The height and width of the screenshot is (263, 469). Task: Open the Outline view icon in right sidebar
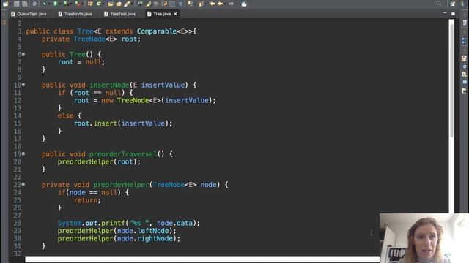pyautogui.click(x=464, y=41)
